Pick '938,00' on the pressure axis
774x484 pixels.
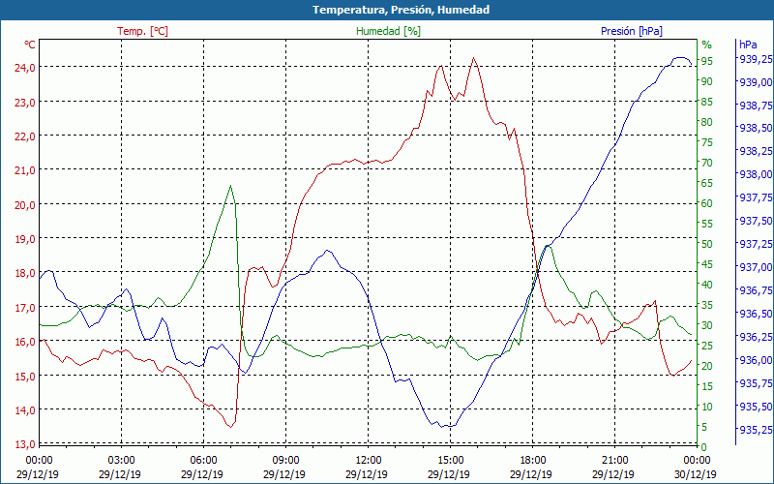[x=756, y=174]
